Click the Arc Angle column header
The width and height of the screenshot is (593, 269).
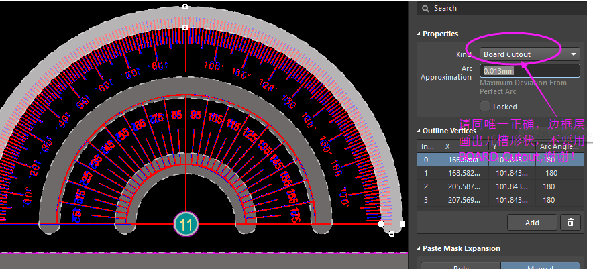coord(557,146)
